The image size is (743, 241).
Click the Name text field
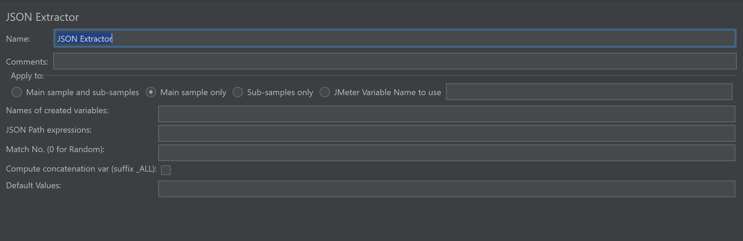click(x=394, y=39)
